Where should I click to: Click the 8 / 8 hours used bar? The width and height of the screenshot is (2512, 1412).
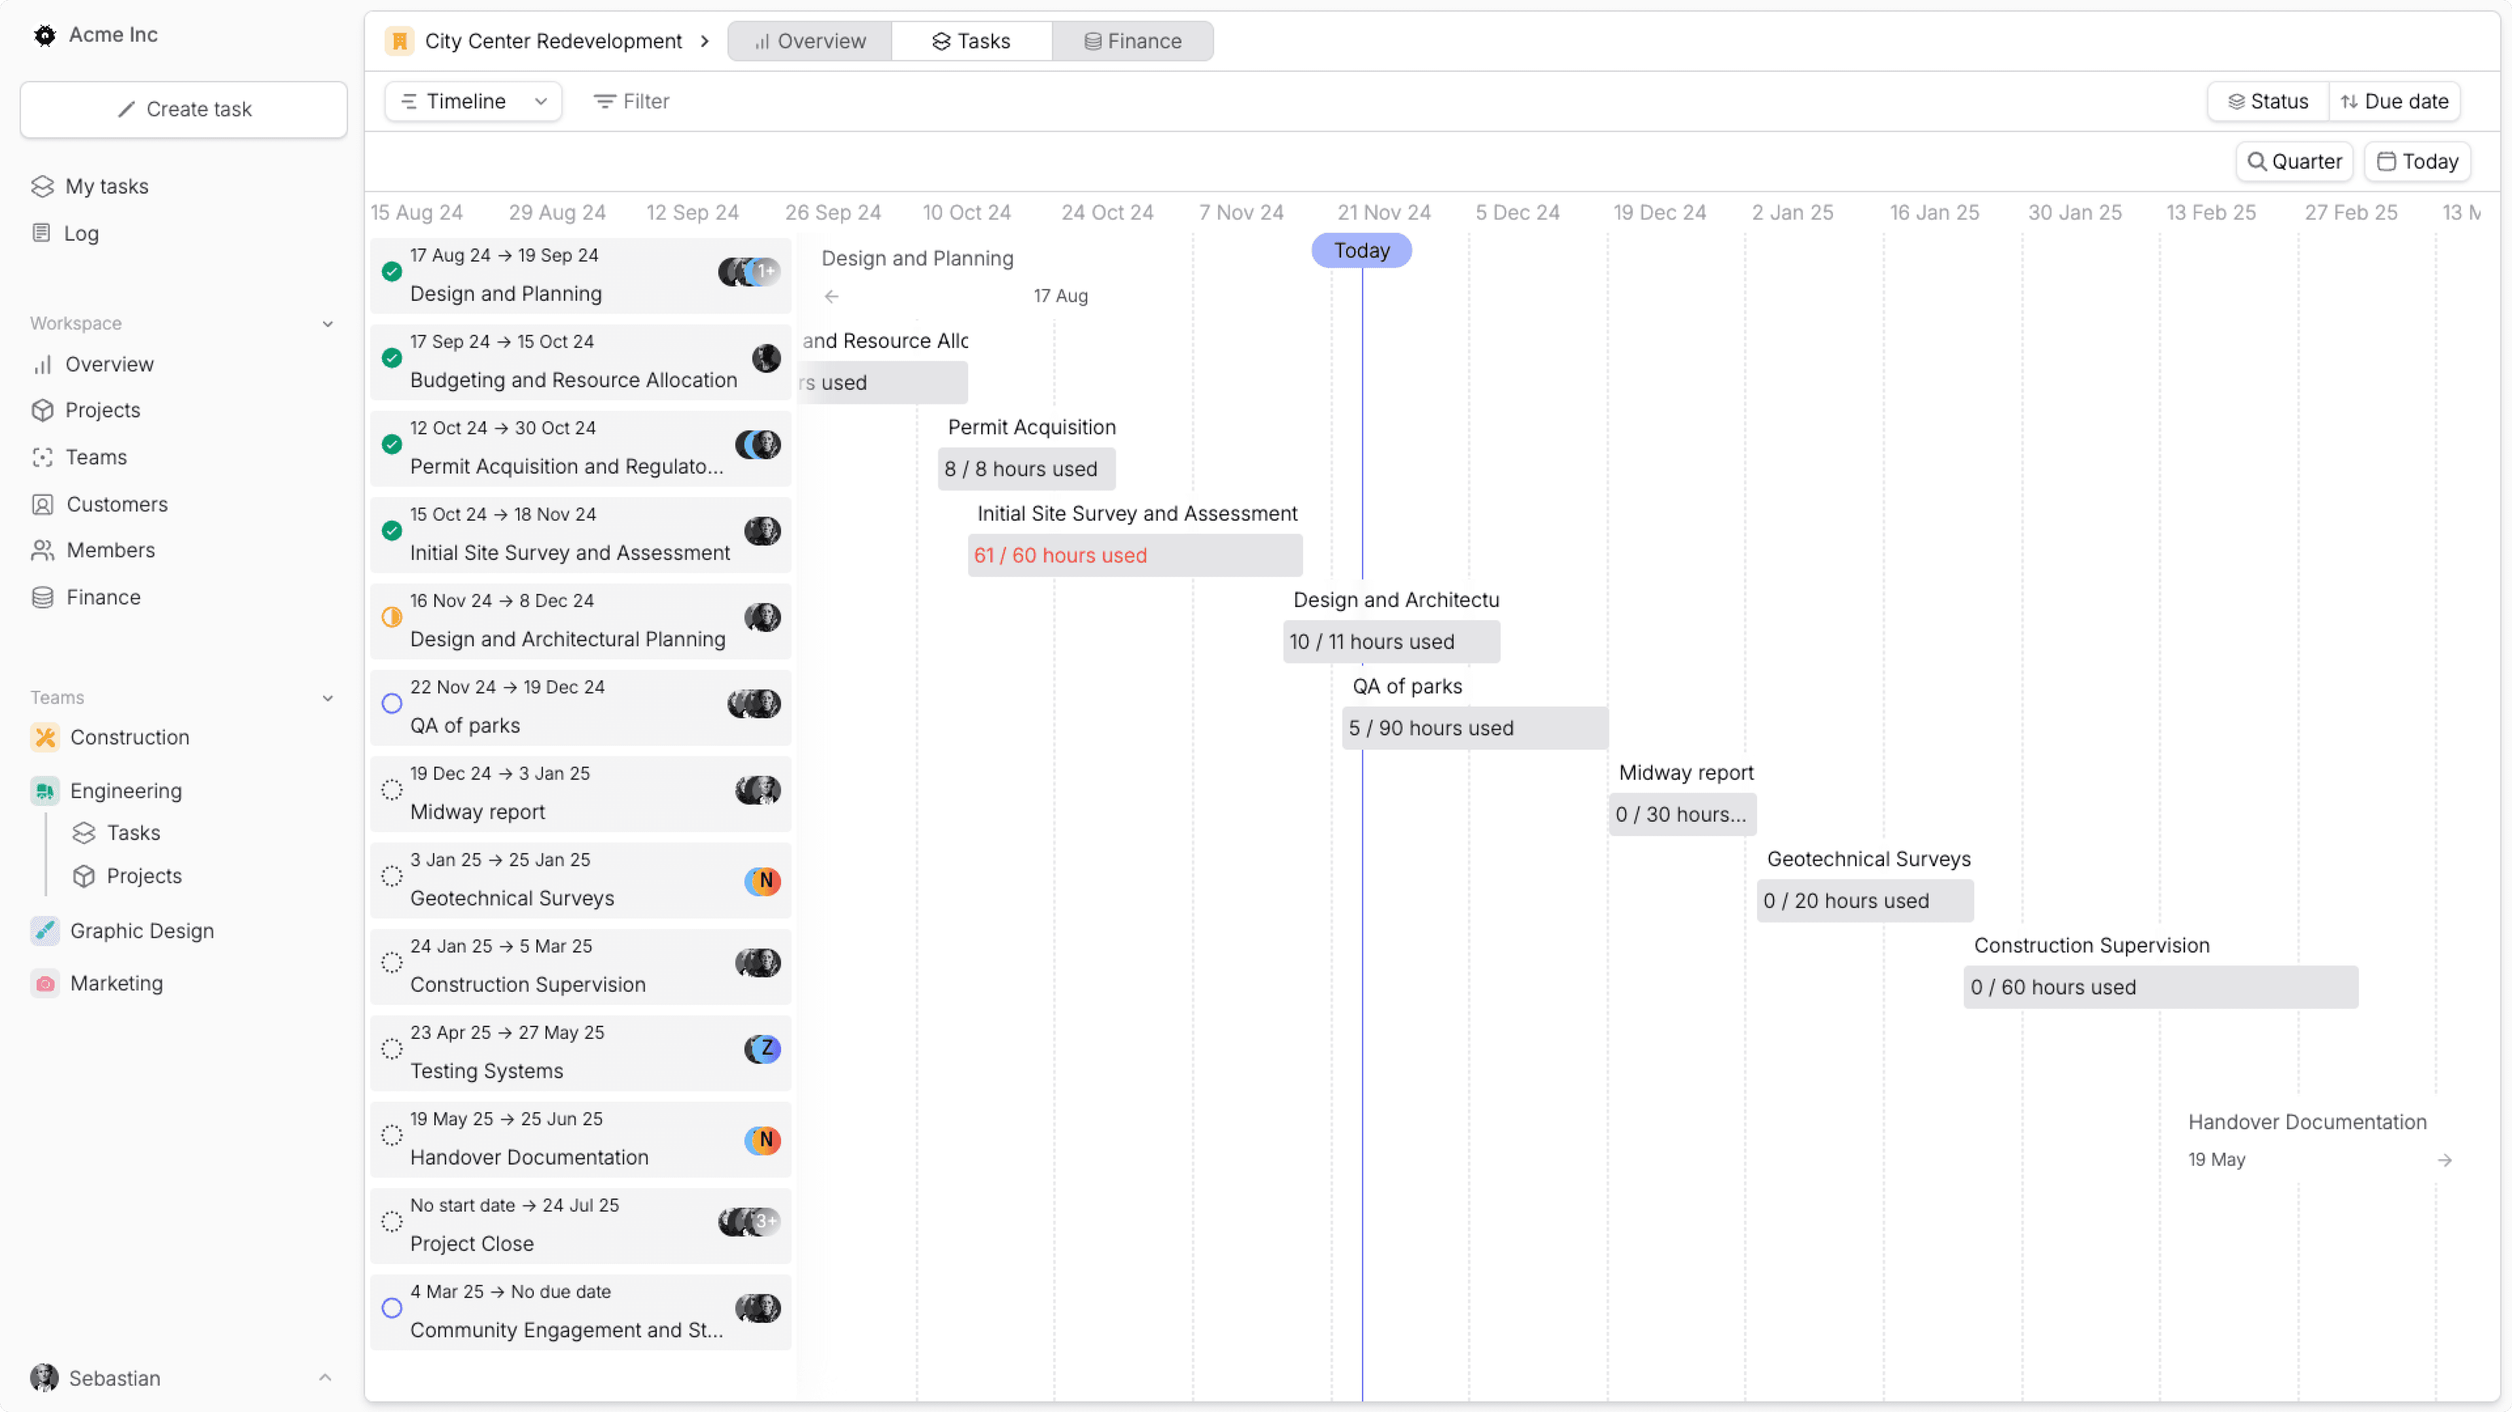point(1026,469)
